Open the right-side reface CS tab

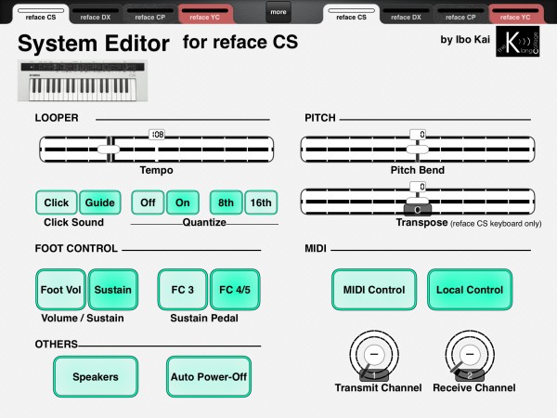pyautogui.click(x=351, y=14)
